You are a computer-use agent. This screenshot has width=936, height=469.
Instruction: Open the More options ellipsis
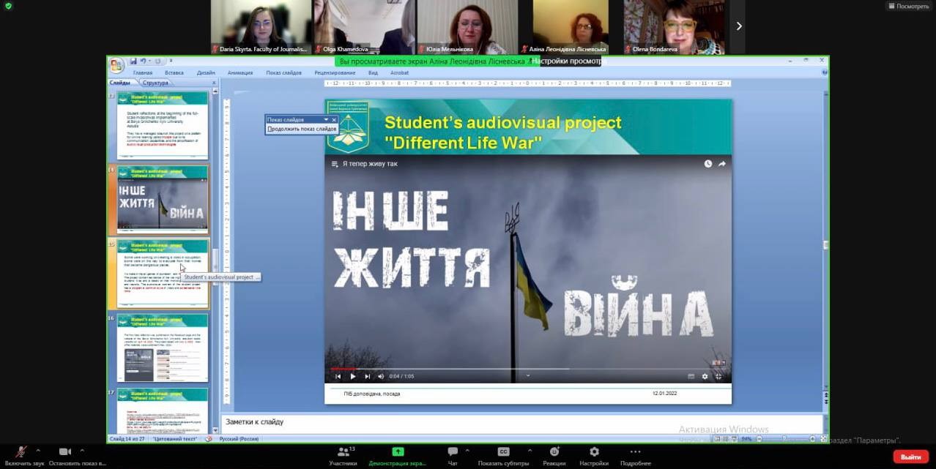point(635,452)
